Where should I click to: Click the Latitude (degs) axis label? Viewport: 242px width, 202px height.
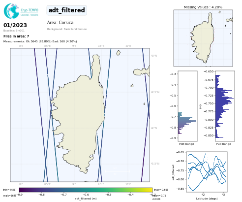[207, 199]
